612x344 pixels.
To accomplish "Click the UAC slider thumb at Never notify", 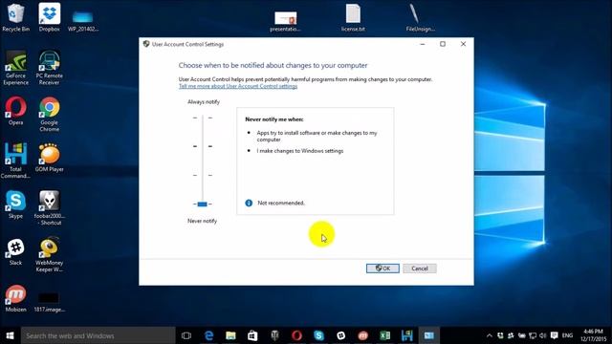I will click(x=202, y=204).
